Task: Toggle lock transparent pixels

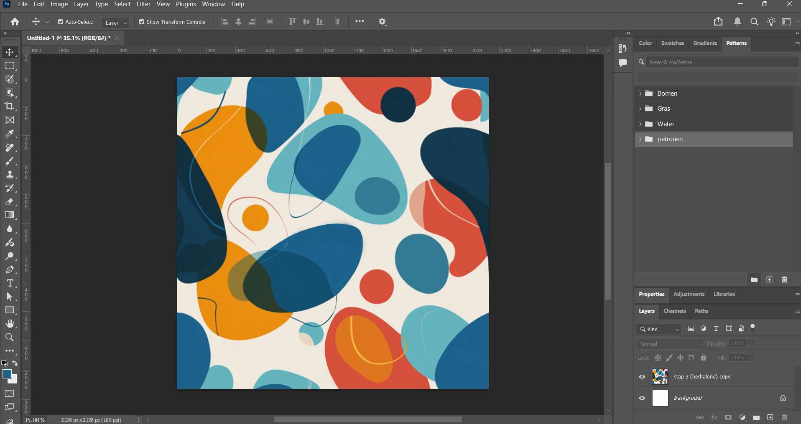Action: (658, 358)
